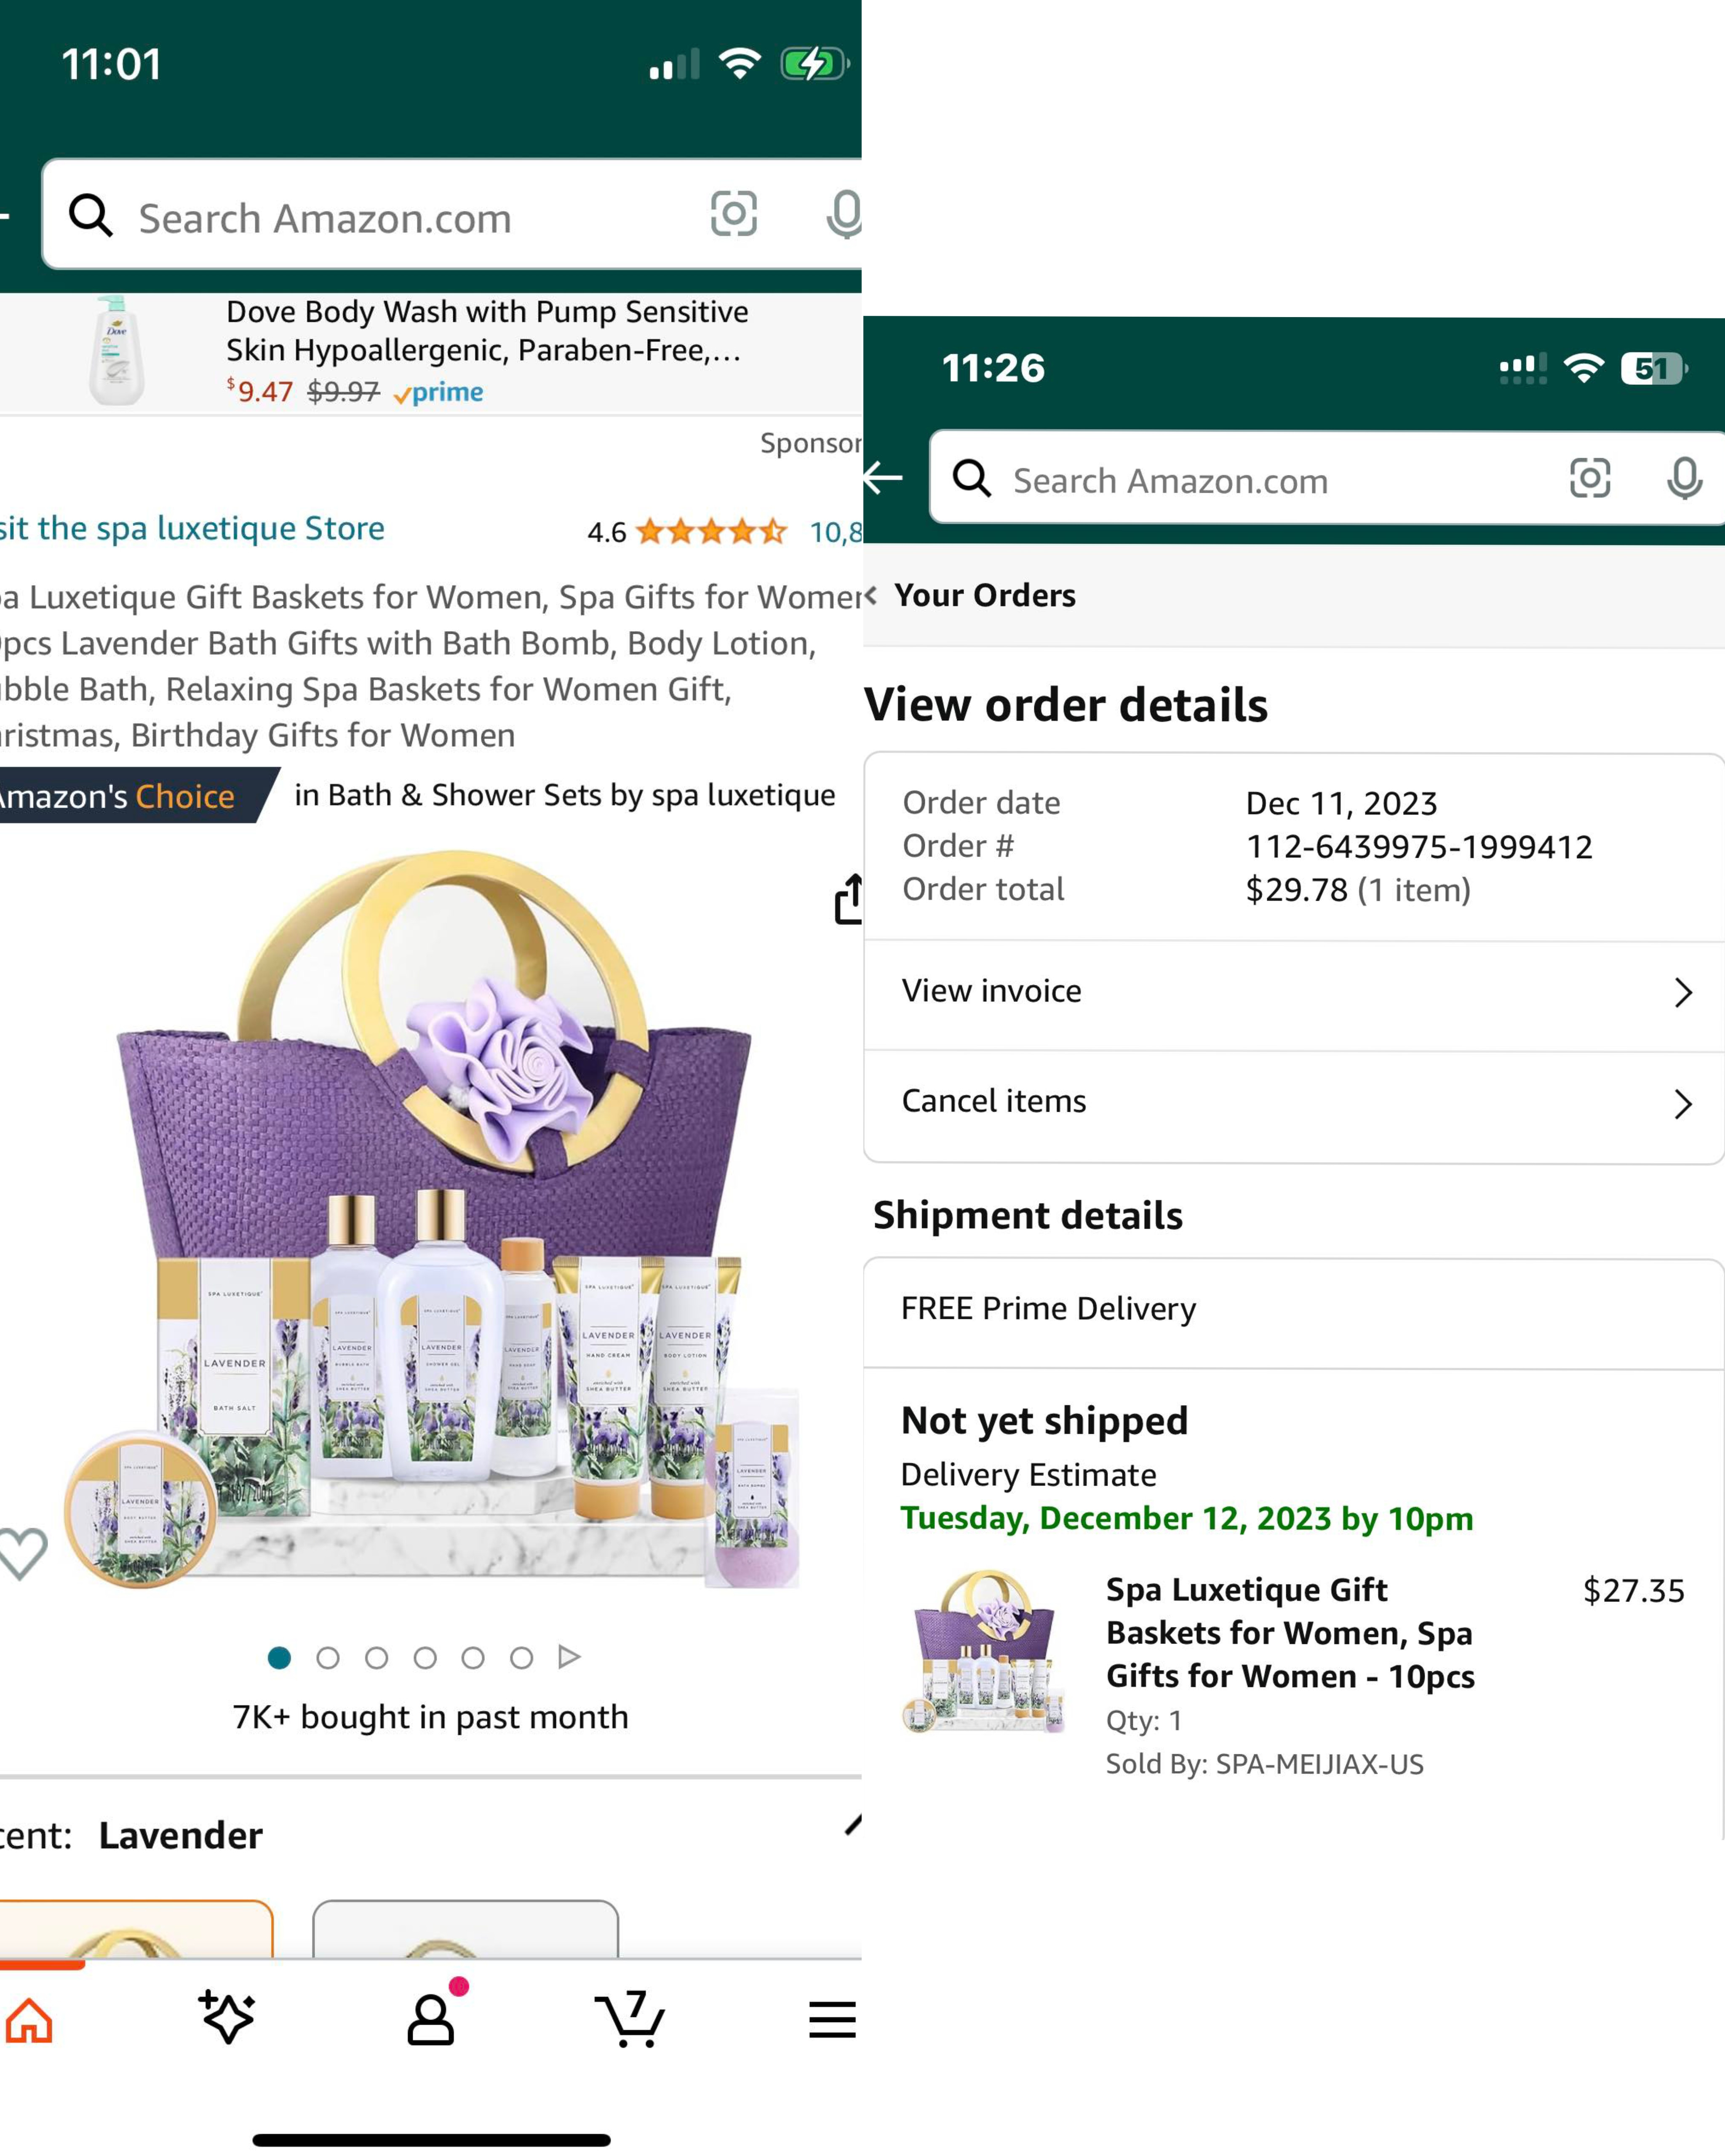This screenshot has height=2156, width=1725.
Task: Tap the microphone icon in right search bar
Action: [1684, 479]
